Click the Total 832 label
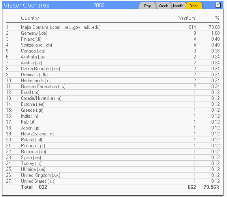This screenshot has width=227, height=197. click(34, 187)
